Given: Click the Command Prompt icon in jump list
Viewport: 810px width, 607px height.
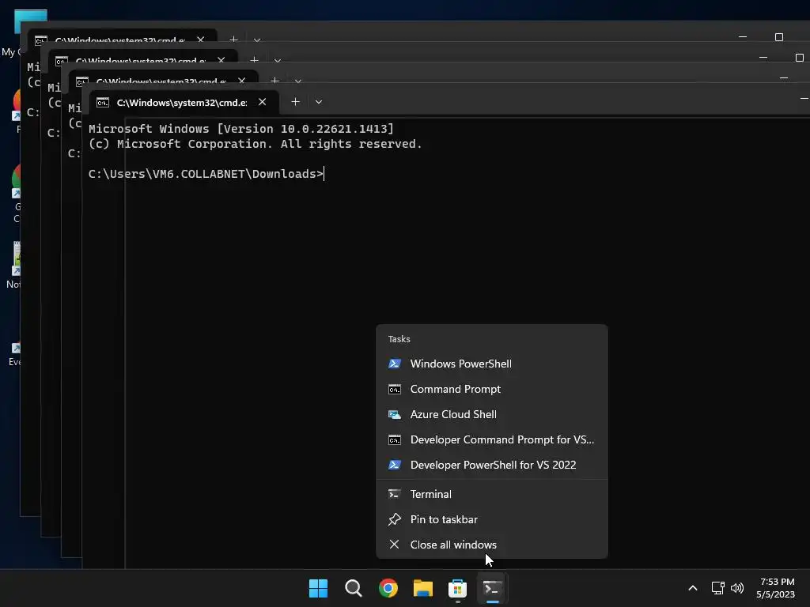Looking at the screenshot, I should point(394,389).
